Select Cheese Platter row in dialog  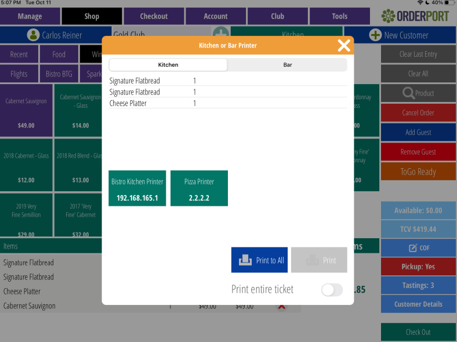(x=228, y=103)
